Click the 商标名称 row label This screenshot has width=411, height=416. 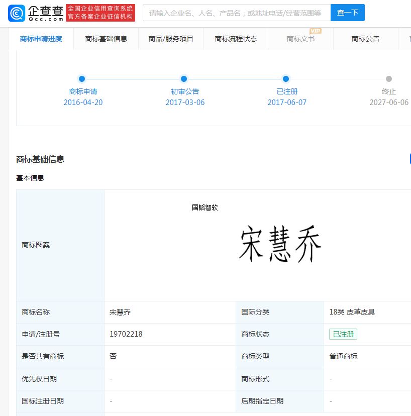tap(36, 312)
